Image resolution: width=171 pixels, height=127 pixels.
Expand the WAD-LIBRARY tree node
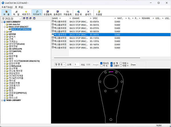click(x=2, y=100)
